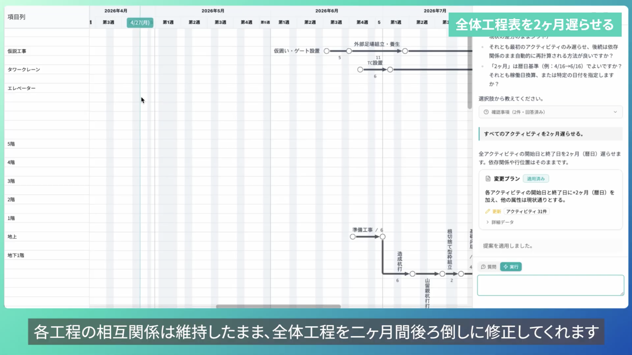
Task: Click the question-mark icon beside 確認事項
Action: pos(486,112)
